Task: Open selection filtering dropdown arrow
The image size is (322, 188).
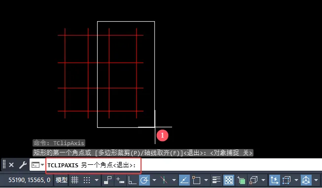Action: coord(296,180)
